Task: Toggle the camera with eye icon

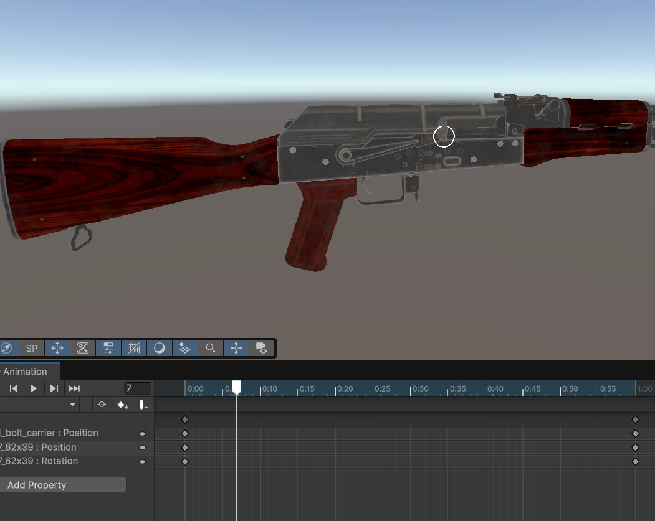Action: coord(262,348)
